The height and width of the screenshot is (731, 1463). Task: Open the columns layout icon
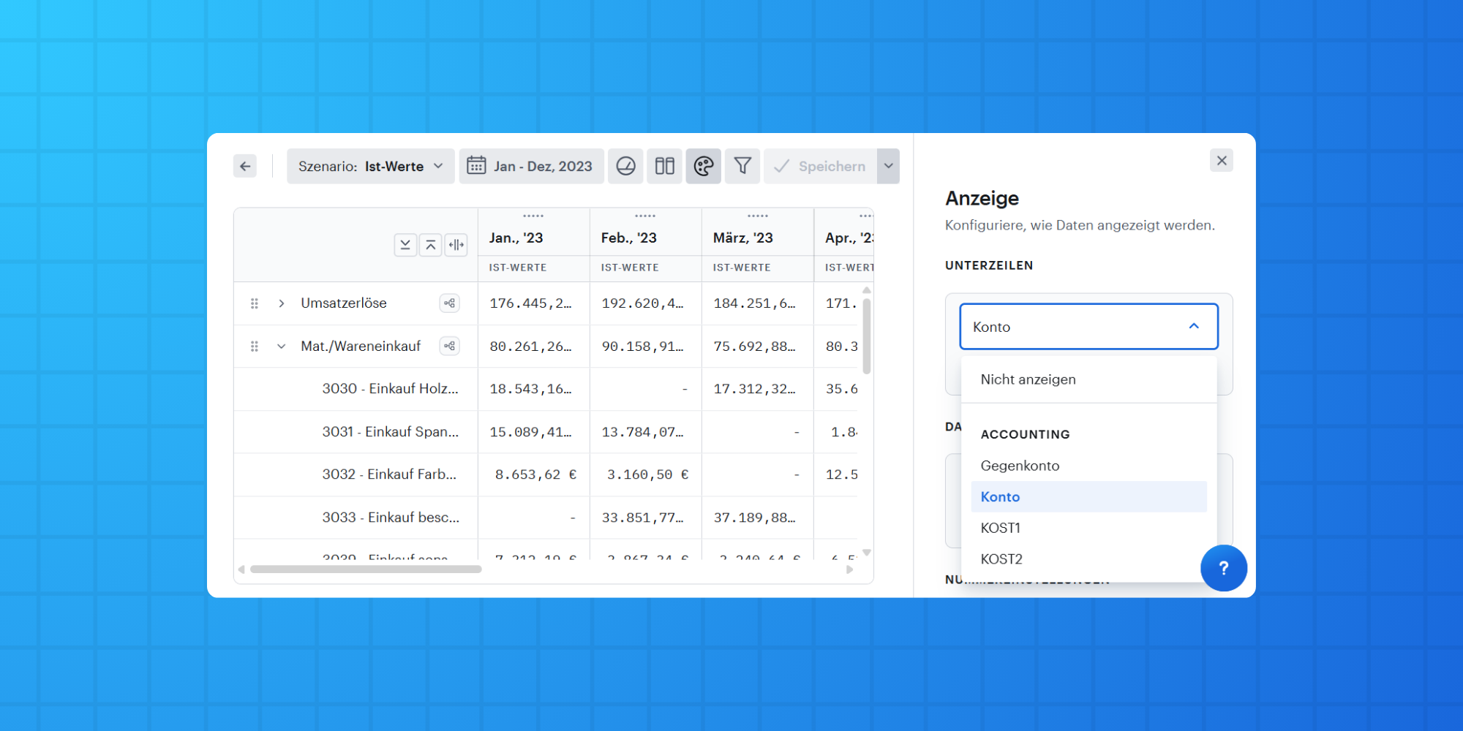click(x=664, y=166)
